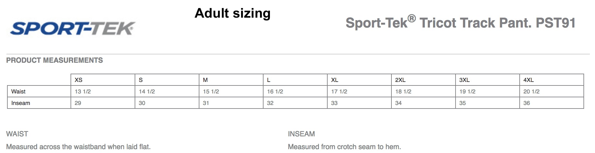Click the M size column header
Viewport: 595px width, 153px height.
231,80
